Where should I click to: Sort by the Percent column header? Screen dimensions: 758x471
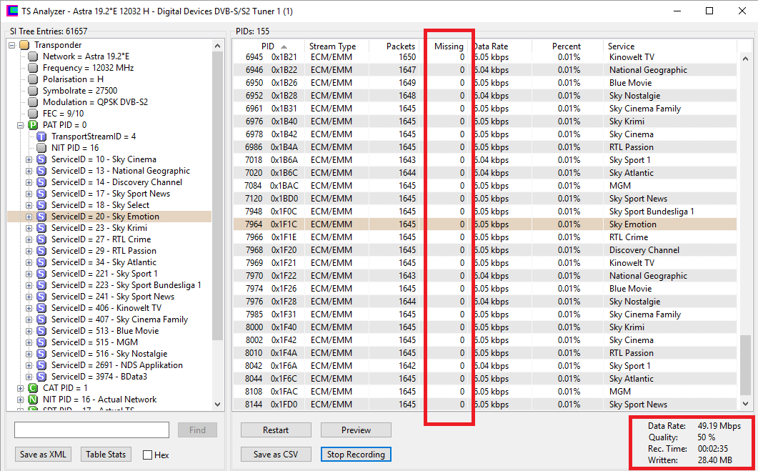tap(568, 46)
